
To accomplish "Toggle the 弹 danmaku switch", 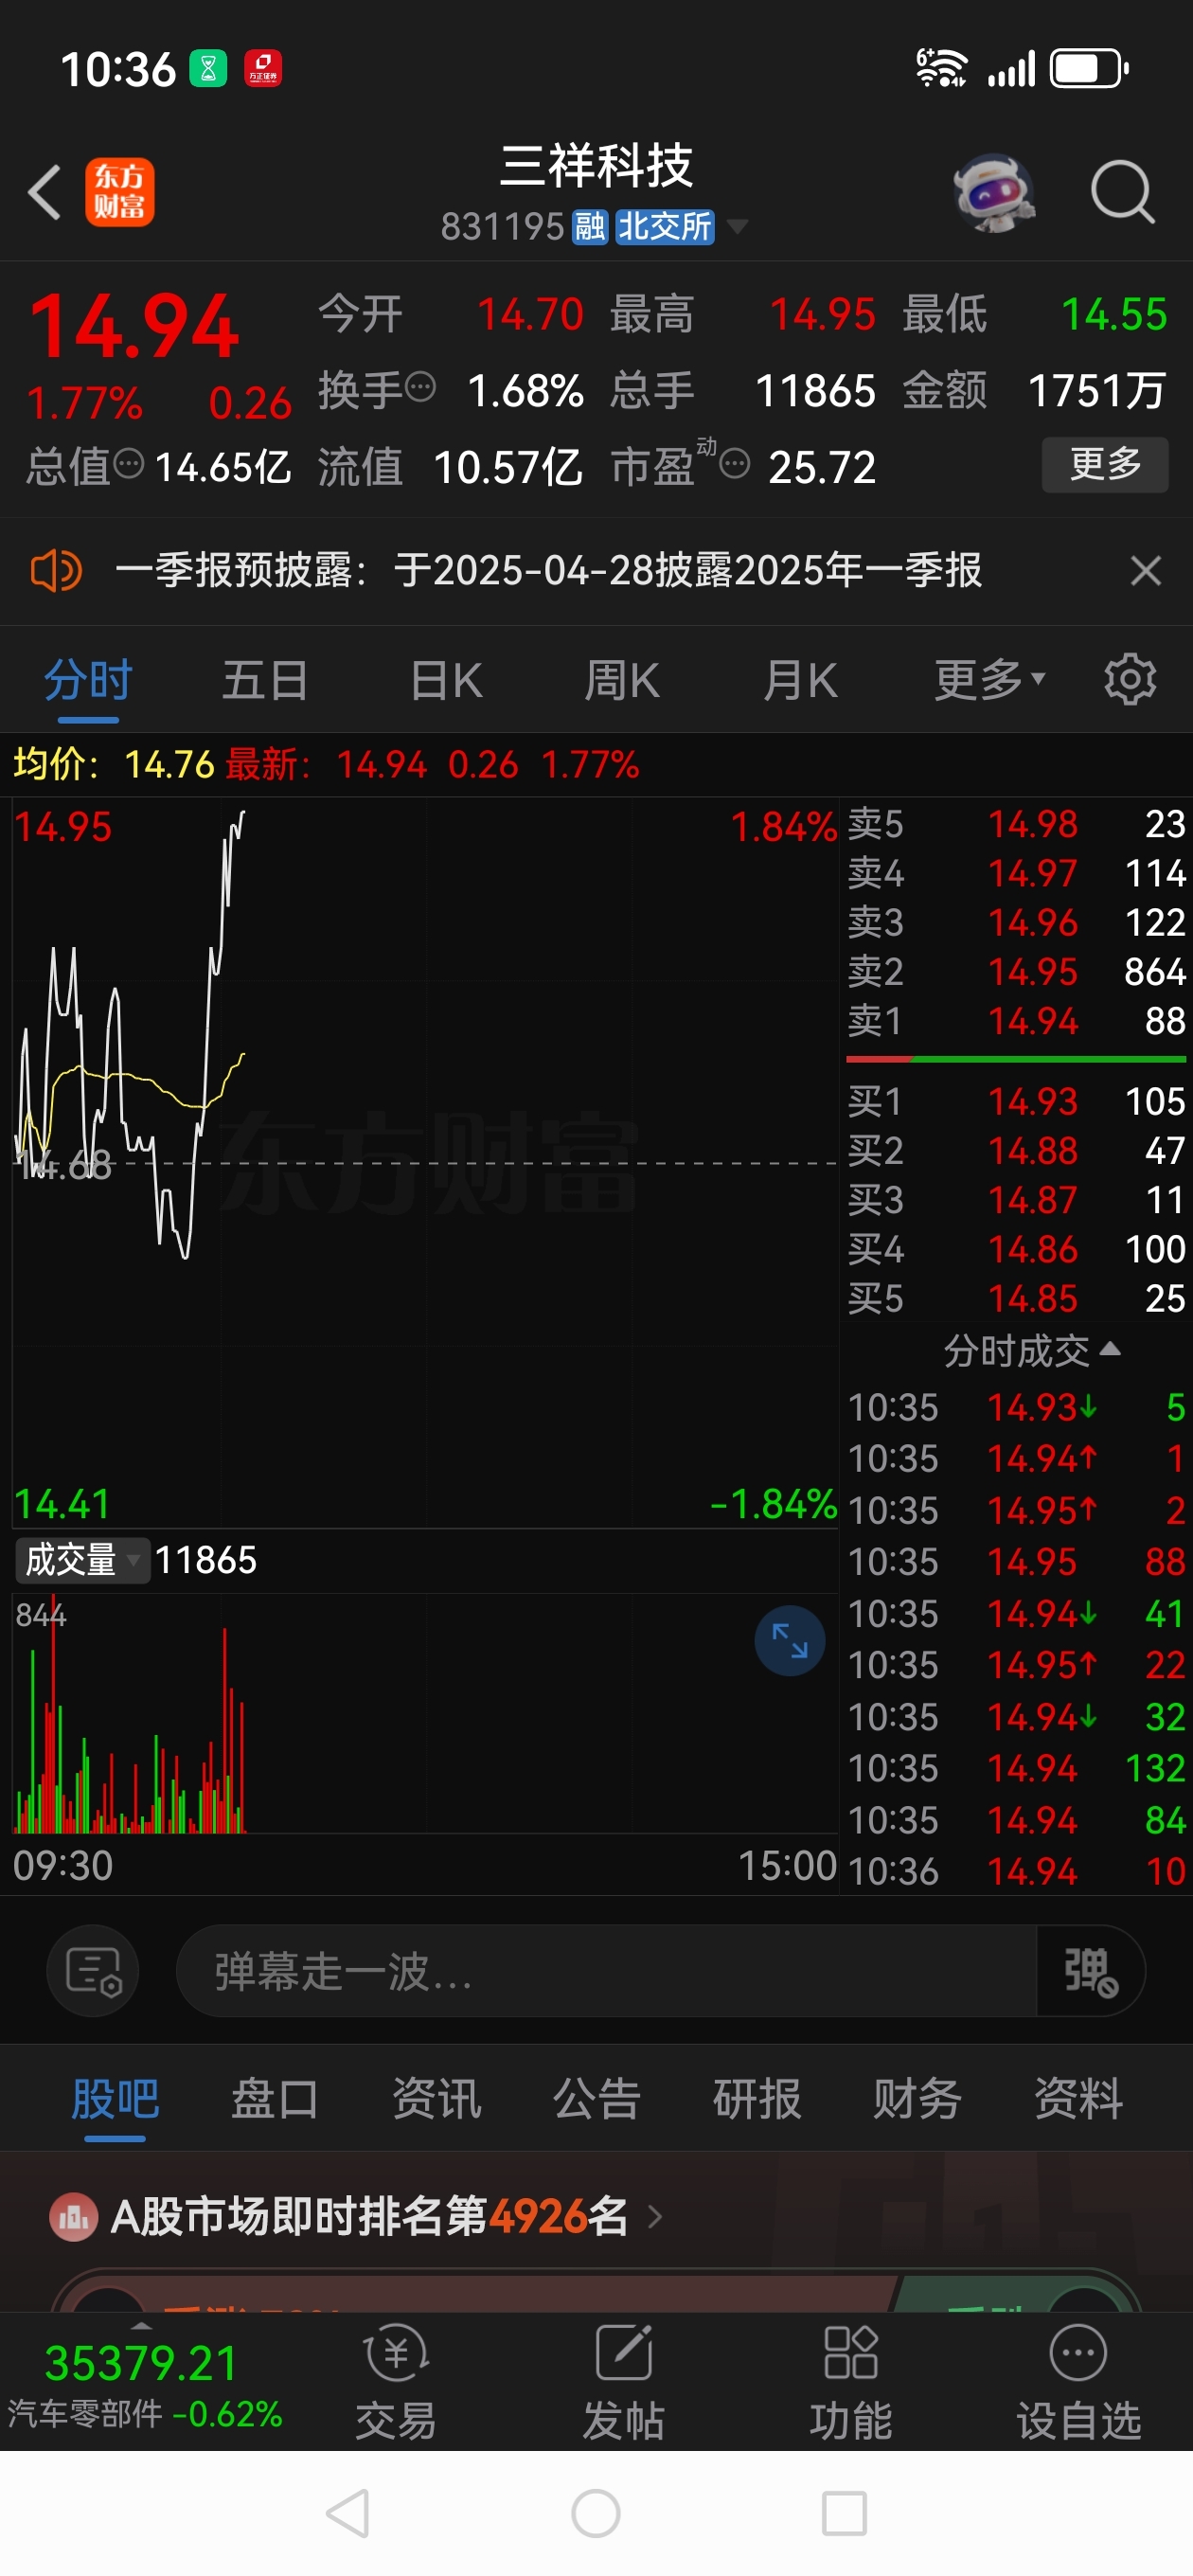I will click(x=1090, y=1971).
